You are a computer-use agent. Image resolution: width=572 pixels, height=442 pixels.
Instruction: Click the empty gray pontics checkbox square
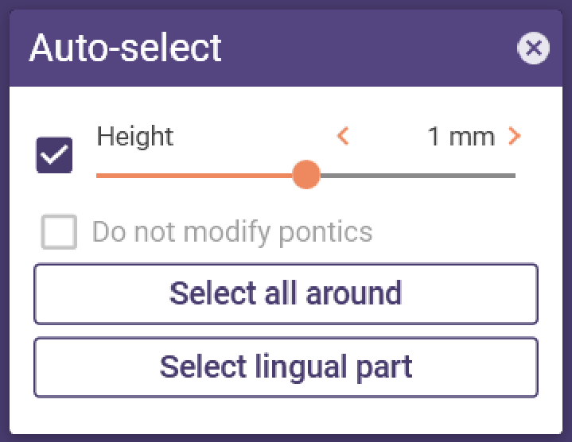coord(59,232)
